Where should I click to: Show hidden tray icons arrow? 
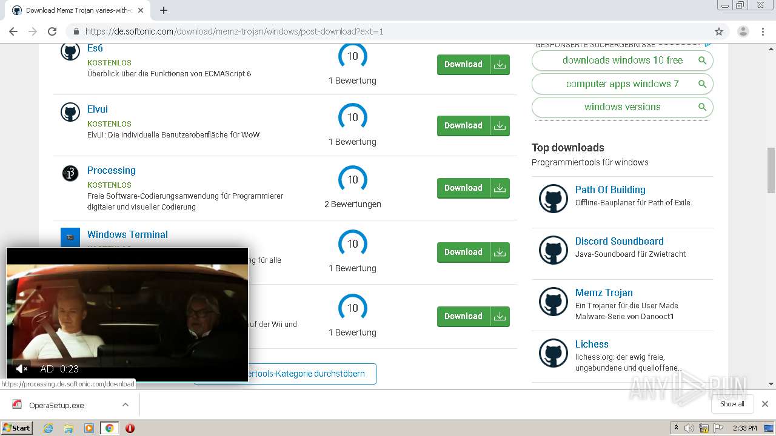point(676,428)
